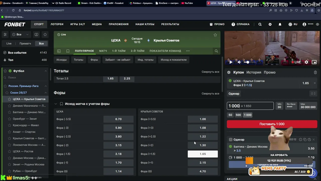321x181 pixels.
Task: Open favorites via the sidebar star icon
Action: (x=45, y=34)
